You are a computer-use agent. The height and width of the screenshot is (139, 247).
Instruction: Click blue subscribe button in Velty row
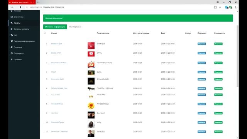201,122
